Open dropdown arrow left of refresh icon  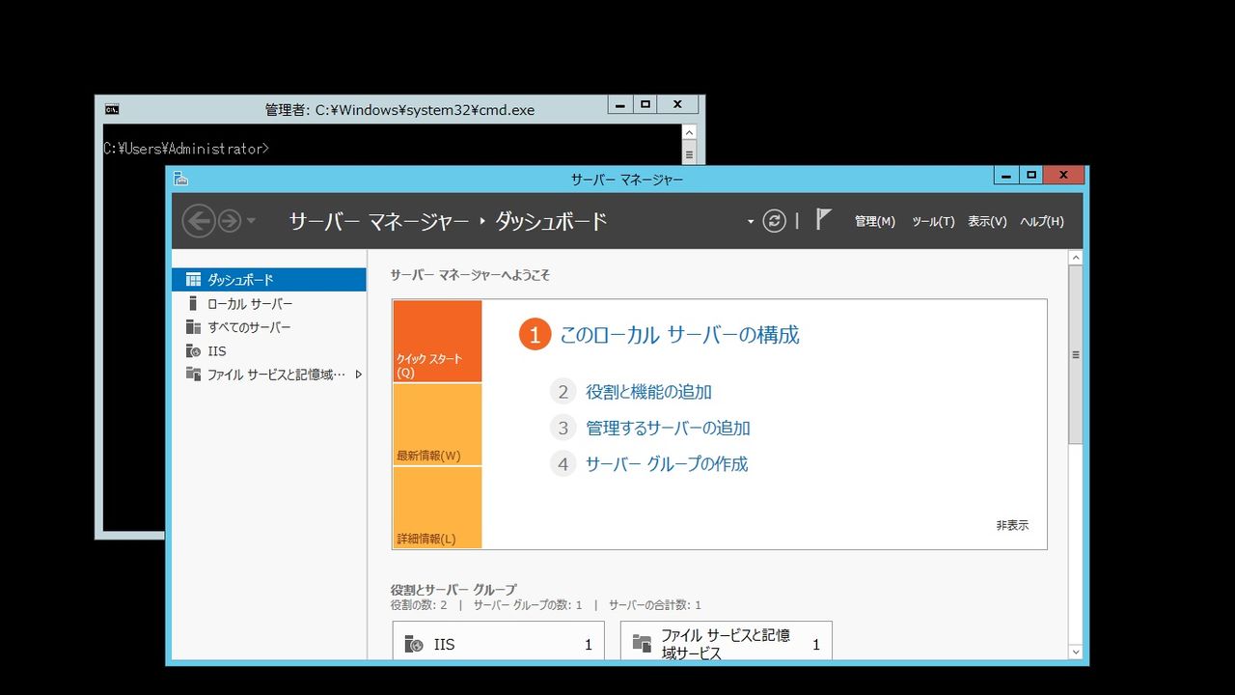[x=751, y=222]
